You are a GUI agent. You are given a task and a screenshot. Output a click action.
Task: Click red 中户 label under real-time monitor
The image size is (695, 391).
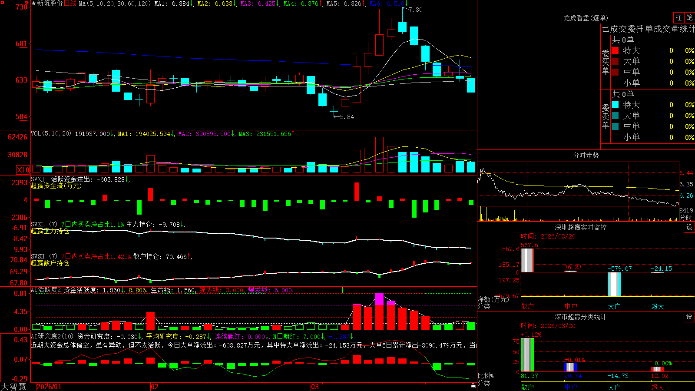coord(570,306)
